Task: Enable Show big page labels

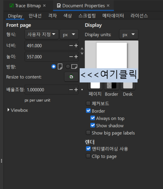Action: tap(88, 133)
